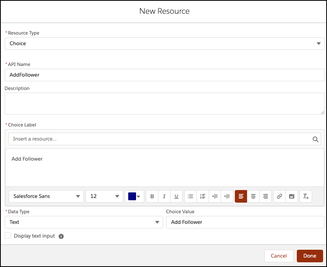Viewport: 327px width, 267px height.
Task: Insert an image into the choice label
Action: (292, 196)
